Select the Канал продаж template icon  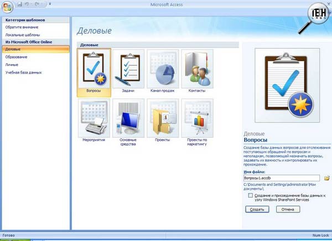tap(163, 68)
